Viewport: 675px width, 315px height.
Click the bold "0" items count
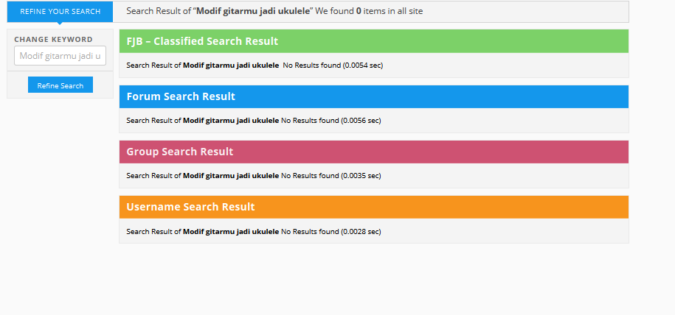click(x=359, y=12)
